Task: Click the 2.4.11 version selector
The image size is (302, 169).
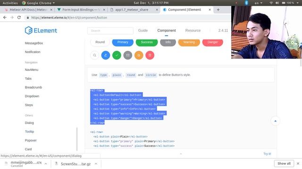Action: click(x=223, y=31)
